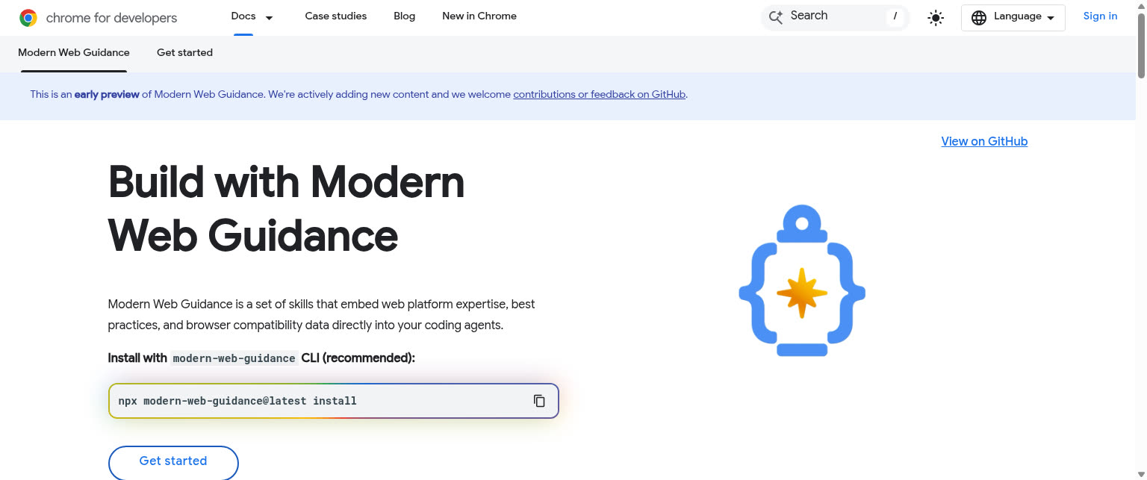Click 'chrome for developers' site title
The height and width of the screenshot is (480, 1147).
[111, 18]
